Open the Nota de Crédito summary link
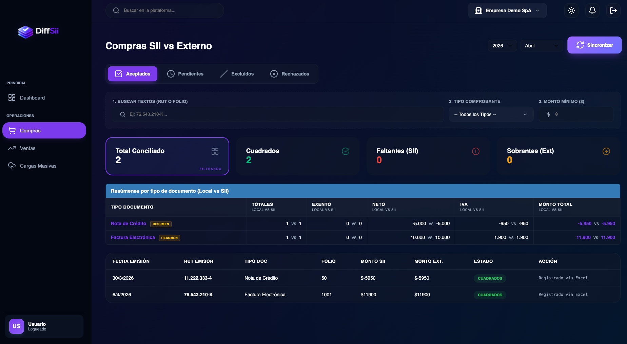The height and width of the screenshot is (344, 627). pos(129,223)
